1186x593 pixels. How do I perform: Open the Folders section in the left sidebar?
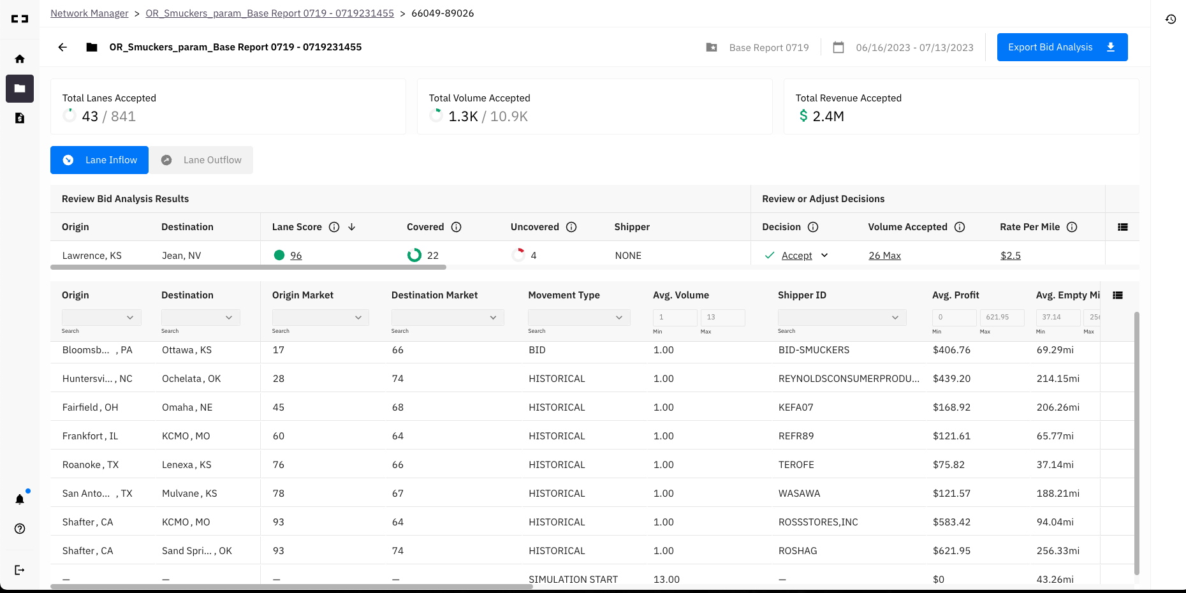20,89
